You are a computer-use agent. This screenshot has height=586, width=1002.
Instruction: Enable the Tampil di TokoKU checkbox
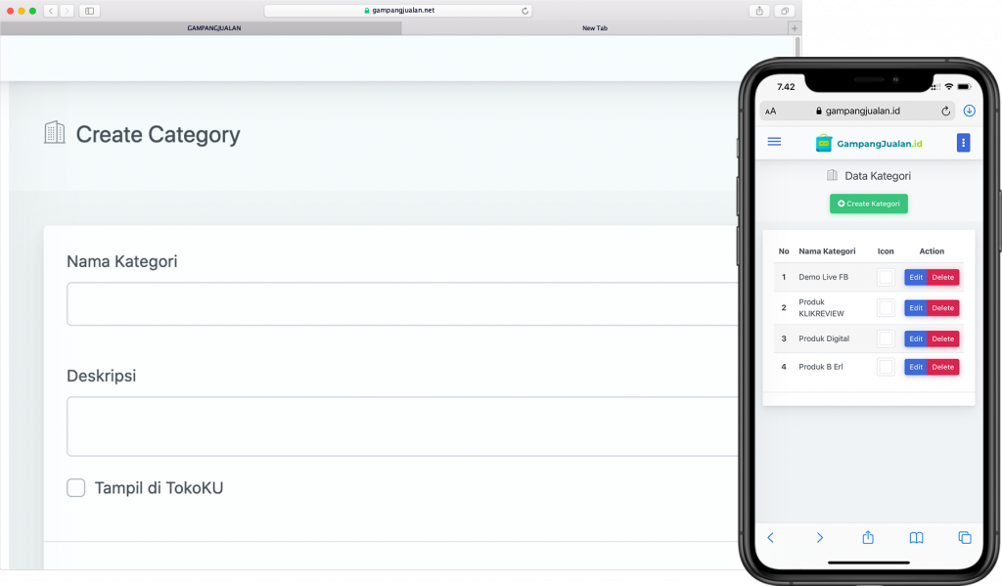pyautogui.click(x=76, y=488)
